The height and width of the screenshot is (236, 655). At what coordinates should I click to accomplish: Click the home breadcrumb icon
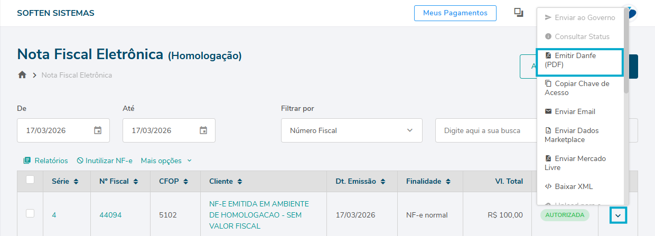click(x=22, y=75)
